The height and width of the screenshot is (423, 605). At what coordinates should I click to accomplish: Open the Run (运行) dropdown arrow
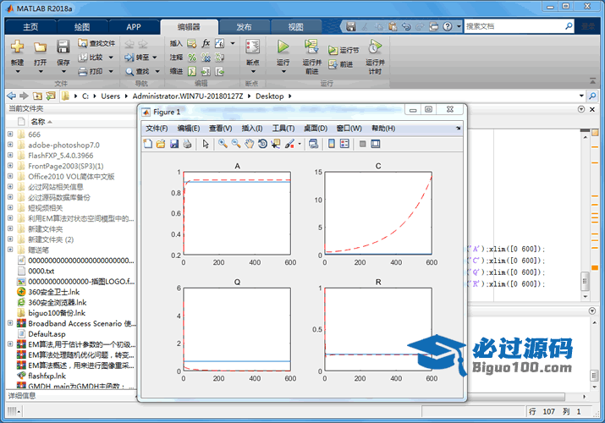coord(283,71)
